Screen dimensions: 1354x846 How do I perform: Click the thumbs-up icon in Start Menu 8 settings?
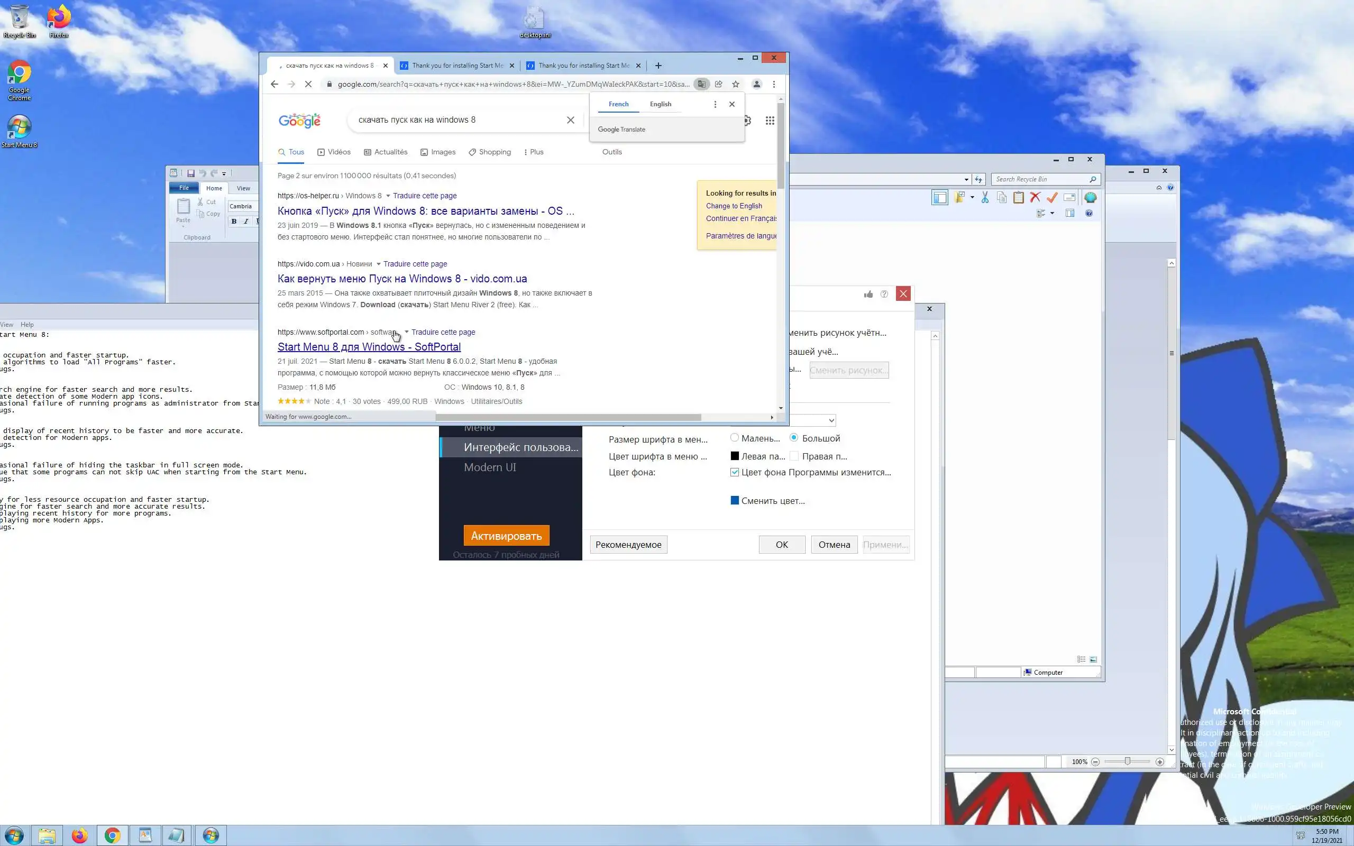868,295
